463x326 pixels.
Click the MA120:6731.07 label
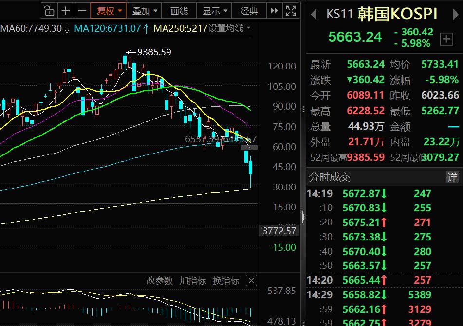(108, 28)
